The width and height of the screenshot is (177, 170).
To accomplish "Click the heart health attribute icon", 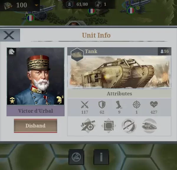I will (154, 104).
